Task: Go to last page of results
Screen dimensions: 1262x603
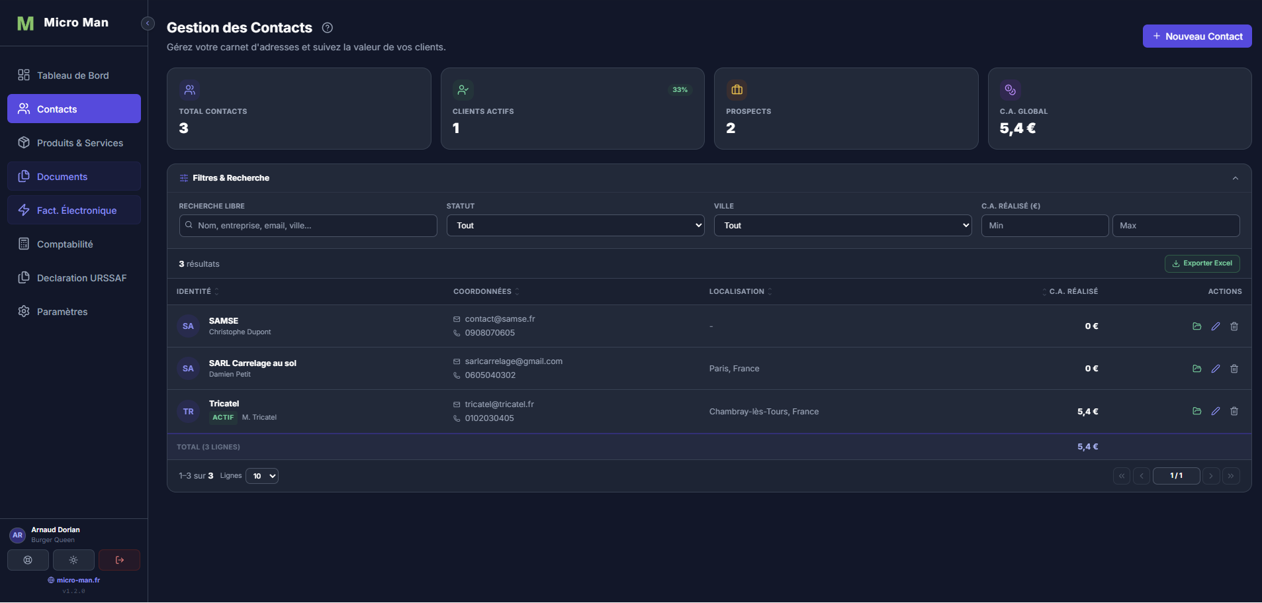Action: coord(1231,476)
